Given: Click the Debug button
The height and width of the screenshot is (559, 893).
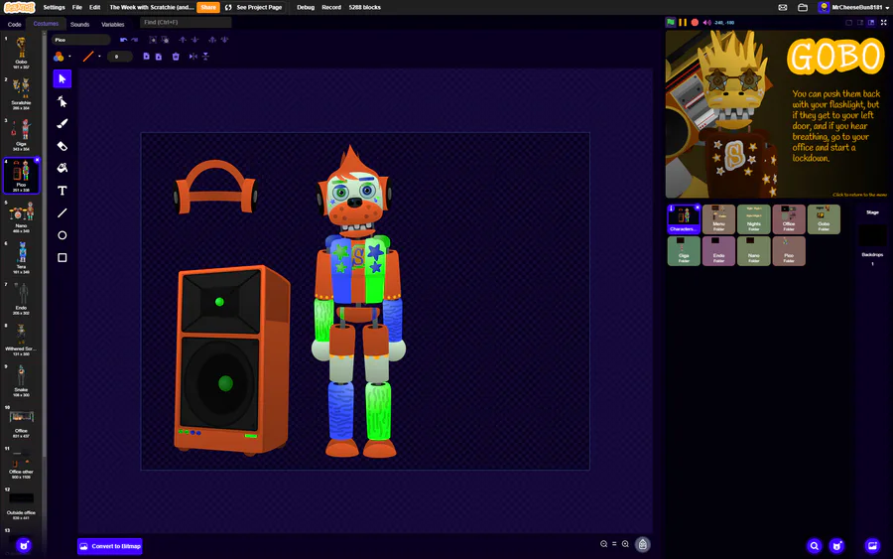Looking at the screenshot, I should coord(306,7).
